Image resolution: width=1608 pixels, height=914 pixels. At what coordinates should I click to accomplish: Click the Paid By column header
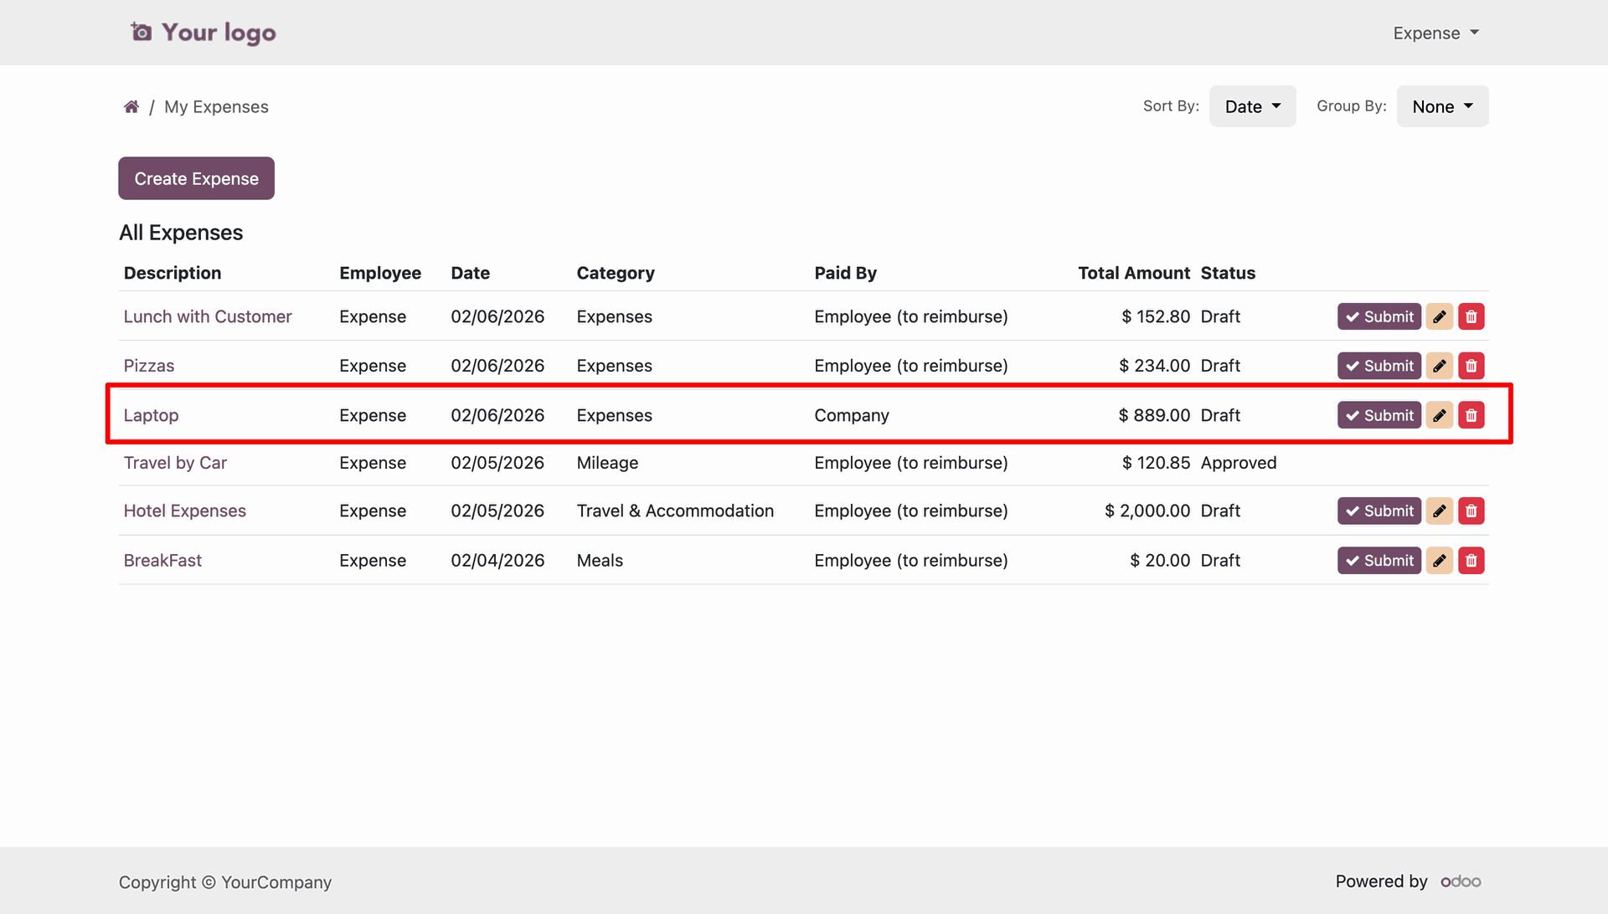coord(845,273)
